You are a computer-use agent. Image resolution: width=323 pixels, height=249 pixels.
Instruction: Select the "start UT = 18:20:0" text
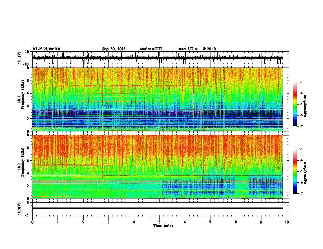(x=197, y=49)
